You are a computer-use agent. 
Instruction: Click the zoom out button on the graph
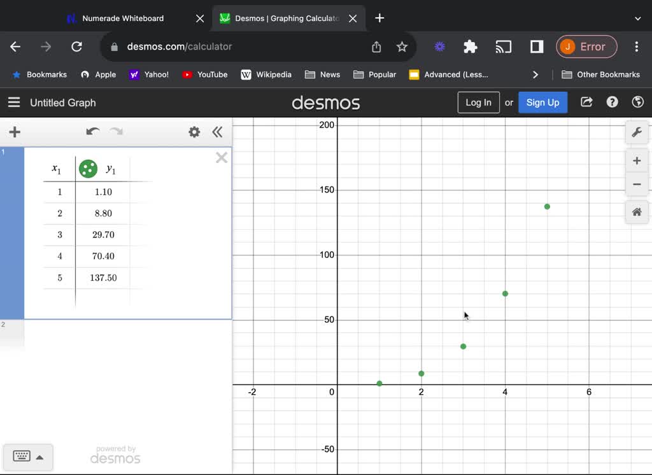[x=637, y=185]
